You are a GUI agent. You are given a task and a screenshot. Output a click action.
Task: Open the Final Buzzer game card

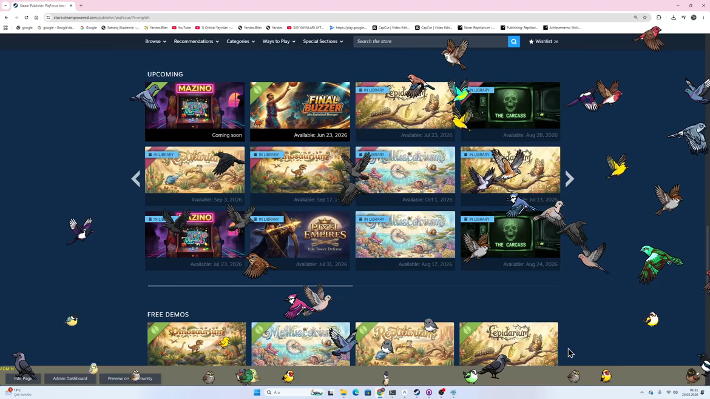pyautogui.click(x=300, y=112)
